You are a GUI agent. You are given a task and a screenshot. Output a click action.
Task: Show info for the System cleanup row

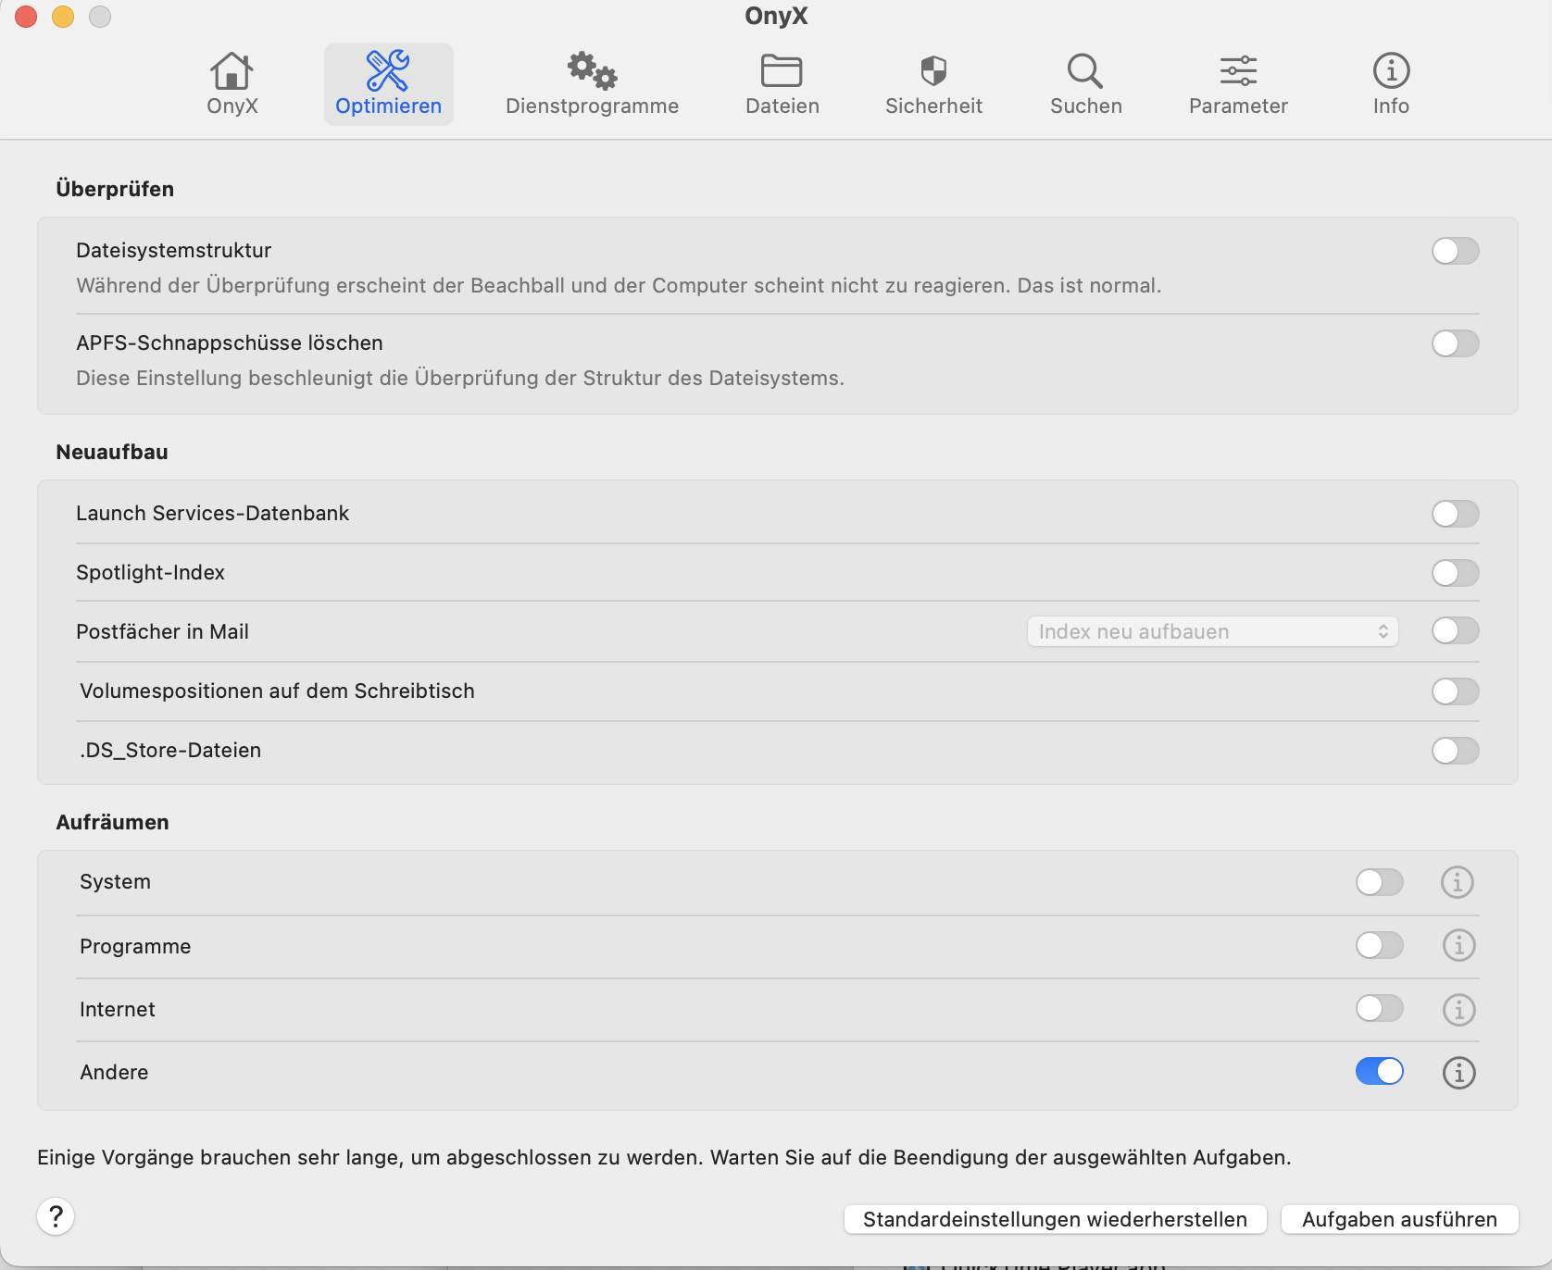(1458, 882)
